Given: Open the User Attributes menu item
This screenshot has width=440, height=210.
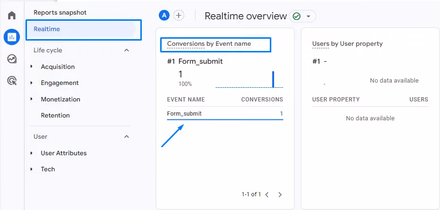Looking at the screenshot, I should click(64, 153).
